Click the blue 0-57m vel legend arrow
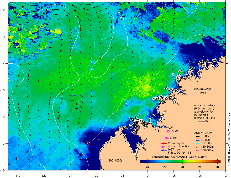The image size is (231, 178). [x=164, y=150]
